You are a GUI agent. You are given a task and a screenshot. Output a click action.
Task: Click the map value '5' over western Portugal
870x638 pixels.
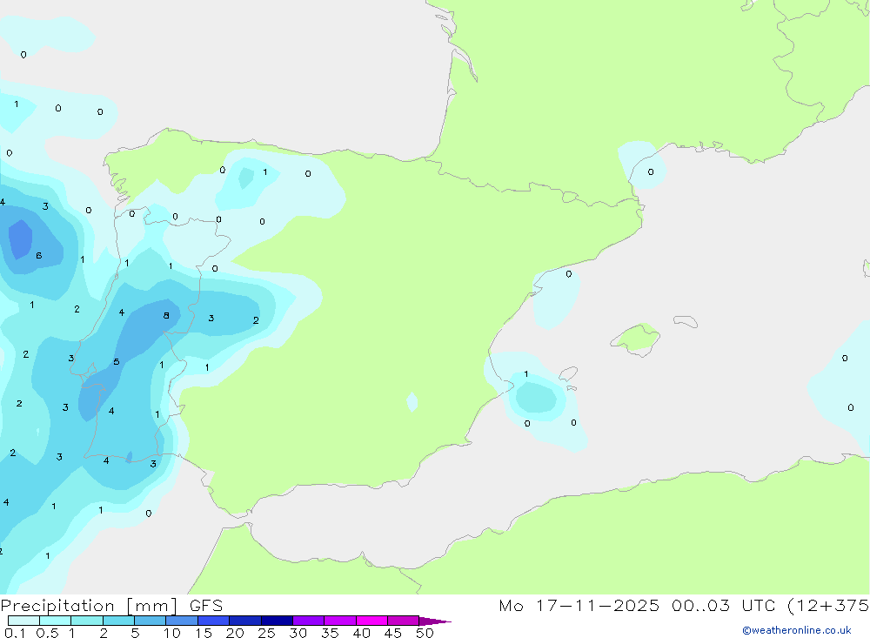[116, 362]
